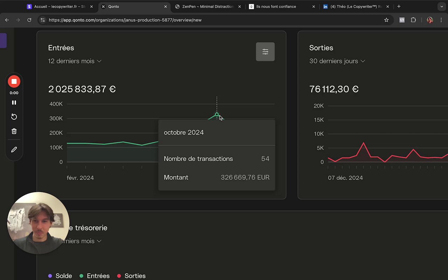Viewport: 448px width, 280px height.
Task: Open a new browser tab
Action: click(399, 6)
